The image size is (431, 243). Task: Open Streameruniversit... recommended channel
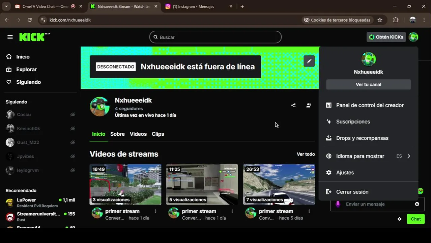click(x=40, y=216)
